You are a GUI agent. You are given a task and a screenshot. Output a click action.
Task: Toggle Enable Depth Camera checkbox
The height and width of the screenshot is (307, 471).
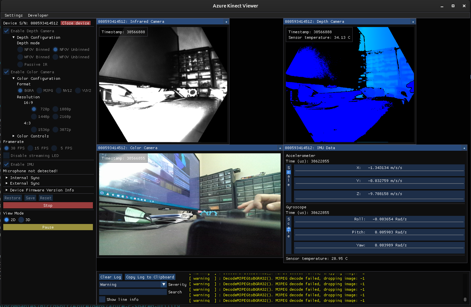pyautogui.click(x=6, y=31)
